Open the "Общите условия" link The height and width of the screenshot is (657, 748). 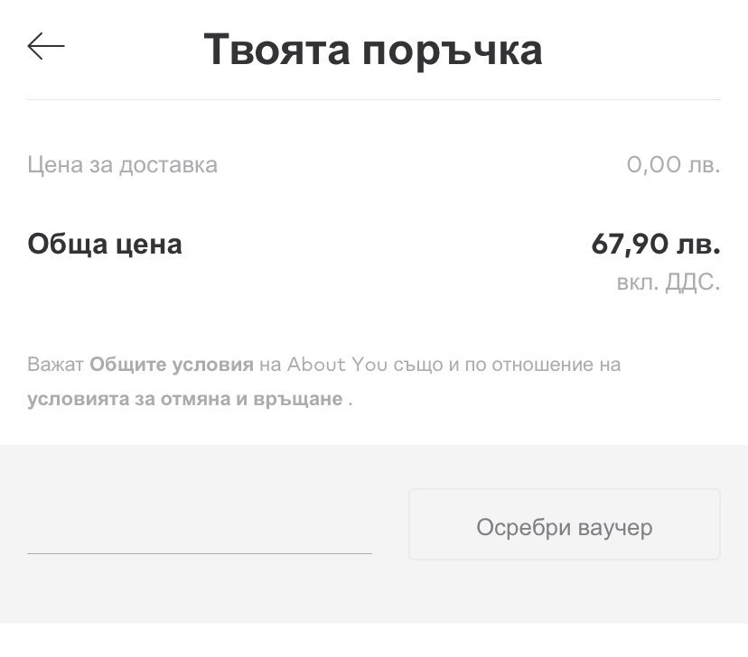[172, 366]
